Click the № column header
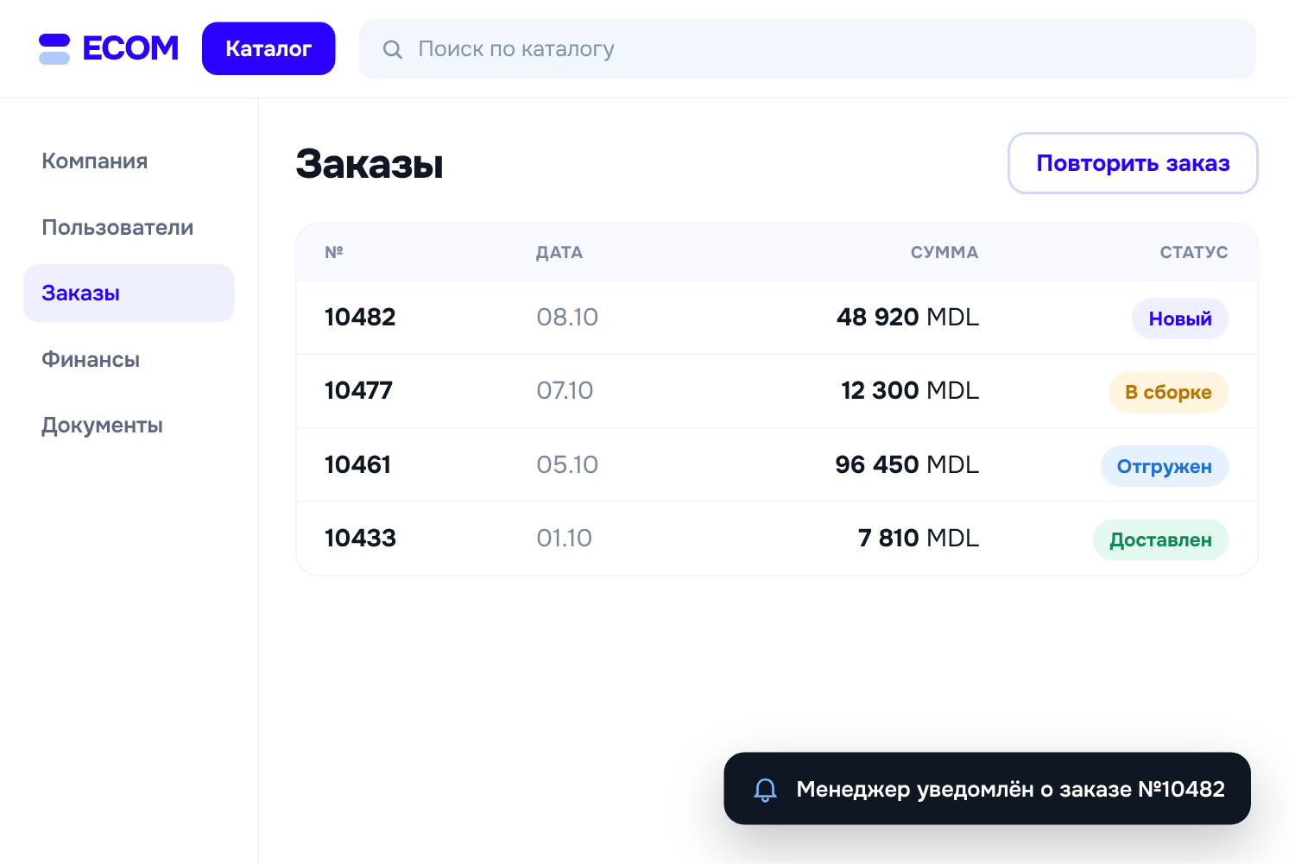The height and width of the screenshot is (864, 1295). point(334,252)
